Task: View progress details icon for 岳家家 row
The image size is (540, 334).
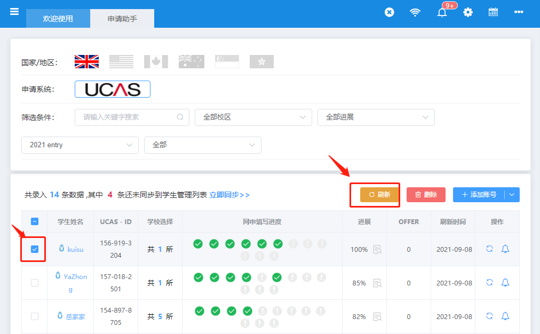Action: 377,316
